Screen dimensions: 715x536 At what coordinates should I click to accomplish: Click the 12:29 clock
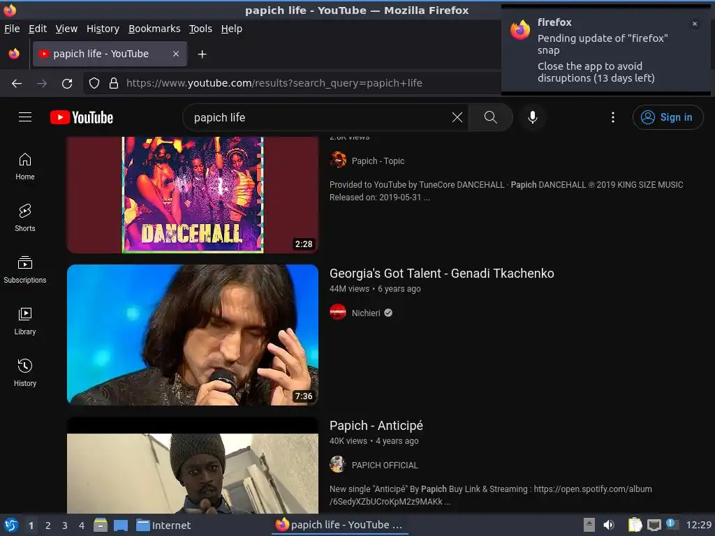[x=698, y=525]
